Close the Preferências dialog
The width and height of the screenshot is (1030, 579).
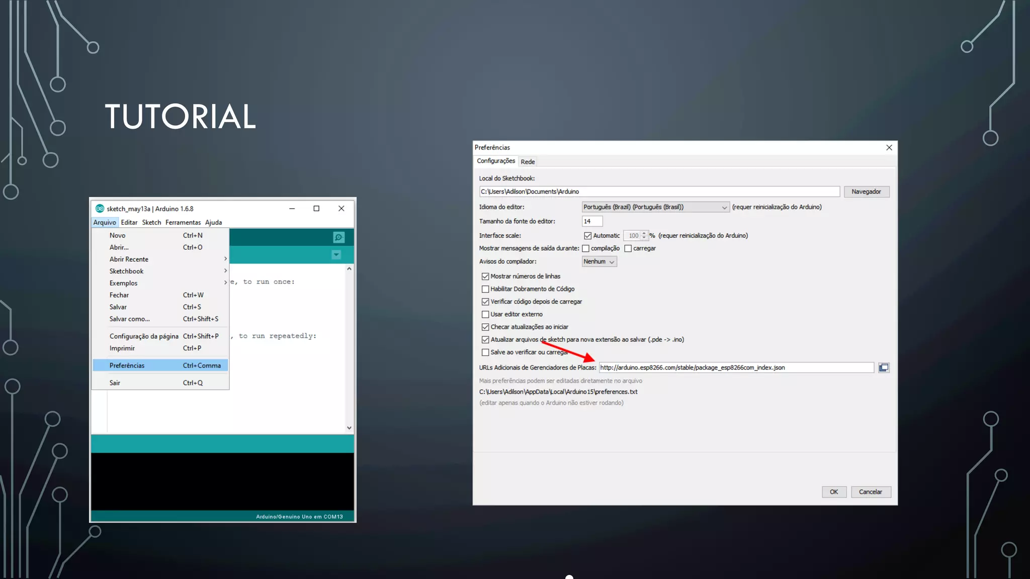[x=889, y=147]
